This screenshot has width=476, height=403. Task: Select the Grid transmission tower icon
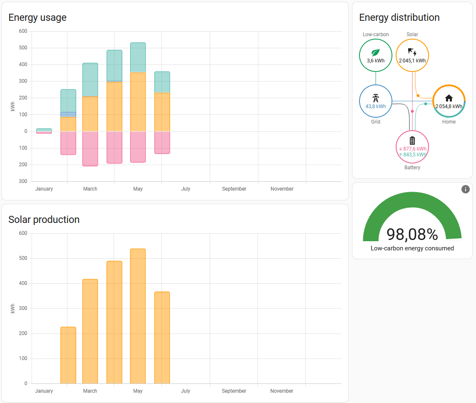pyautogui.click(x=375, y=98)
